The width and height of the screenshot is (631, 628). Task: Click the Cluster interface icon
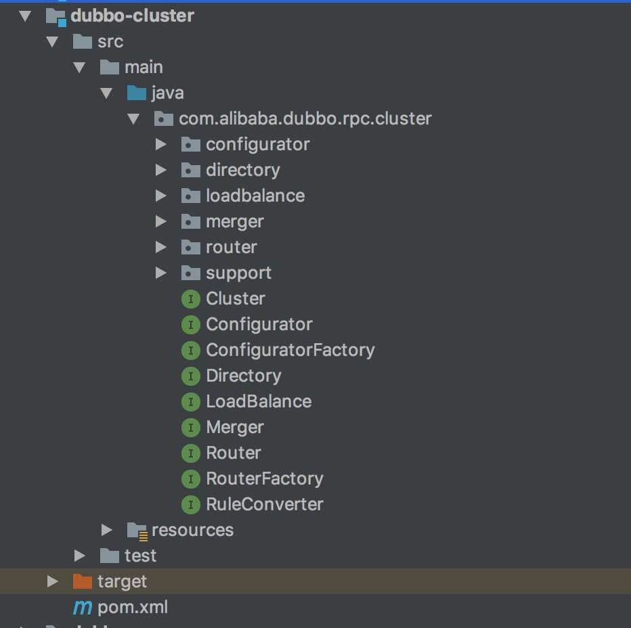(191, 298)
